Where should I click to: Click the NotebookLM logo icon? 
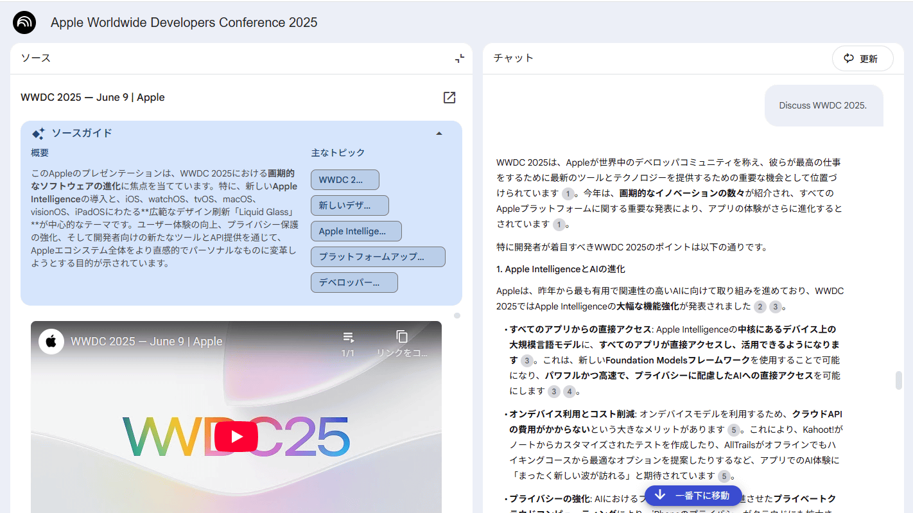(x=25, y=22)
